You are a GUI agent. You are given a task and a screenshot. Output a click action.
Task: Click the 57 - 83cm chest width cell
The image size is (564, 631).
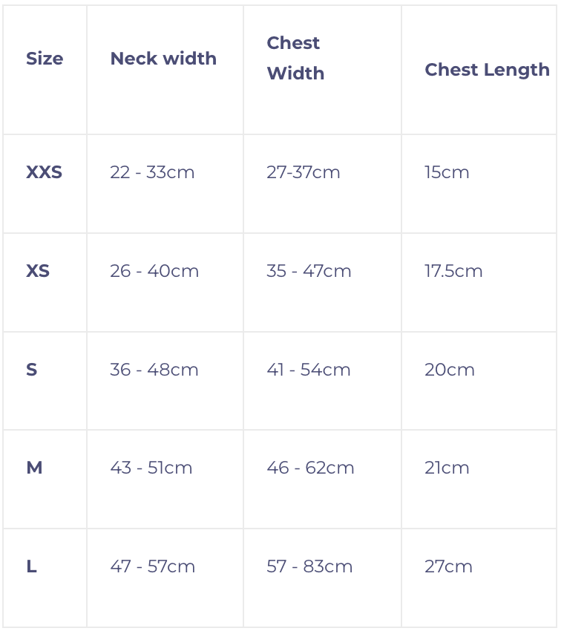click(x=309, y=566)
